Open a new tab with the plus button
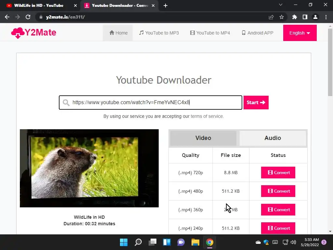 click(166, 6)
